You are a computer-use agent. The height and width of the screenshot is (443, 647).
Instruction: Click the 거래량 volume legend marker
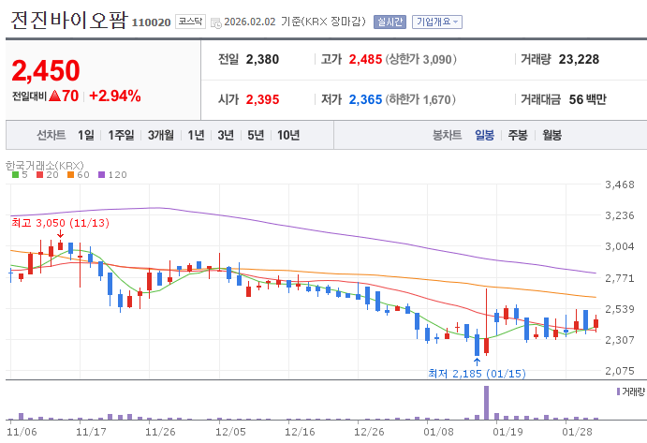click(618, 391)
